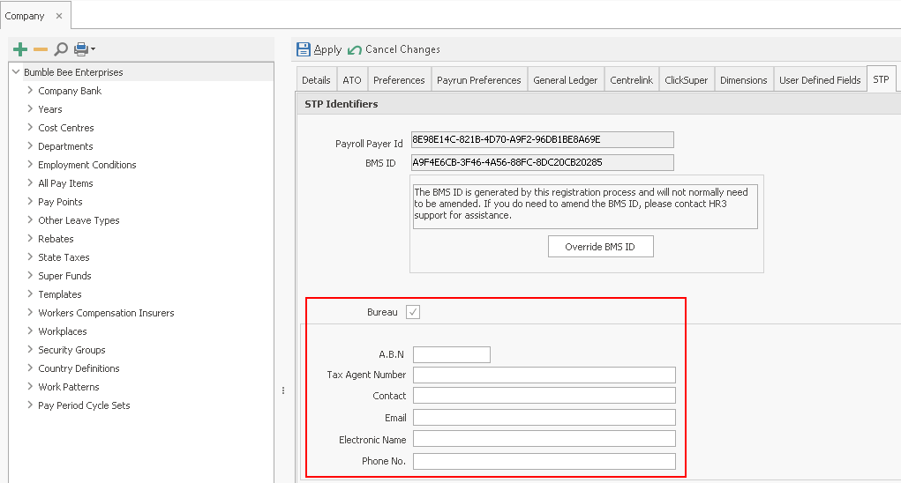Toggle the Bureau checkbox
Screen dimensions: 901x483
(413, 312)
